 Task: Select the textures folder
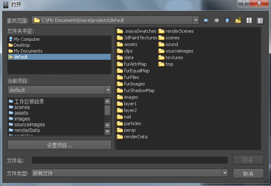[x=171, y=58]
